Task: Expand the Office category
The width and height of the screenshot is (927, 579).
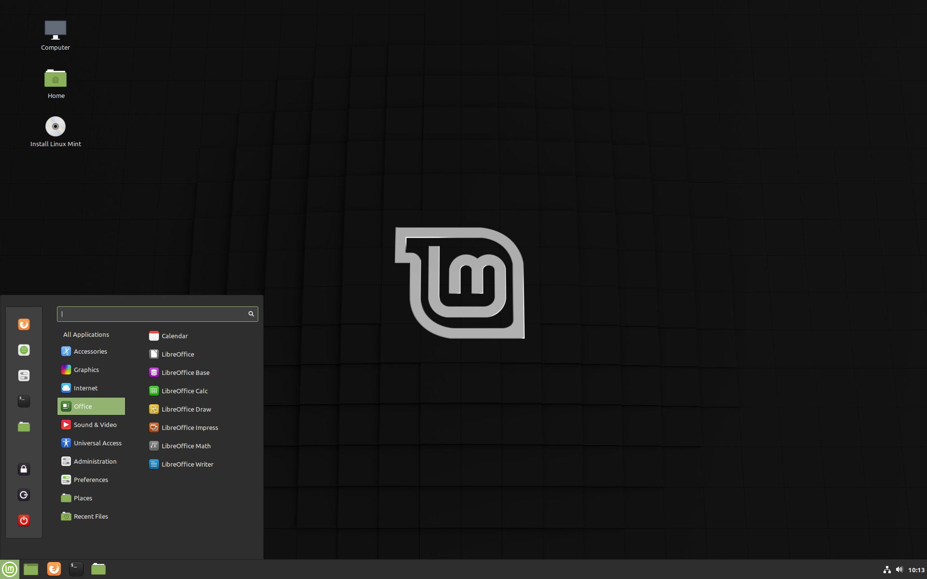Action: [90, 406]
